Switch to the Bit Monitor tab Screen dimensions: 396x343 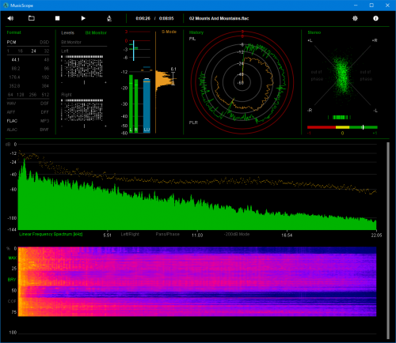(96, 32)
